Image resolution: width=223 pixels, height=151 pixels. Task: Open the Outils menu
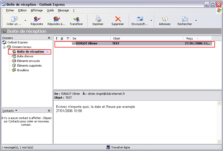(50, 10)
